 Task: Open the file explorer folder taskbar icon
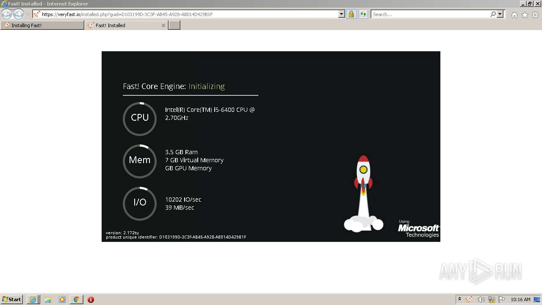pos(48,299)
